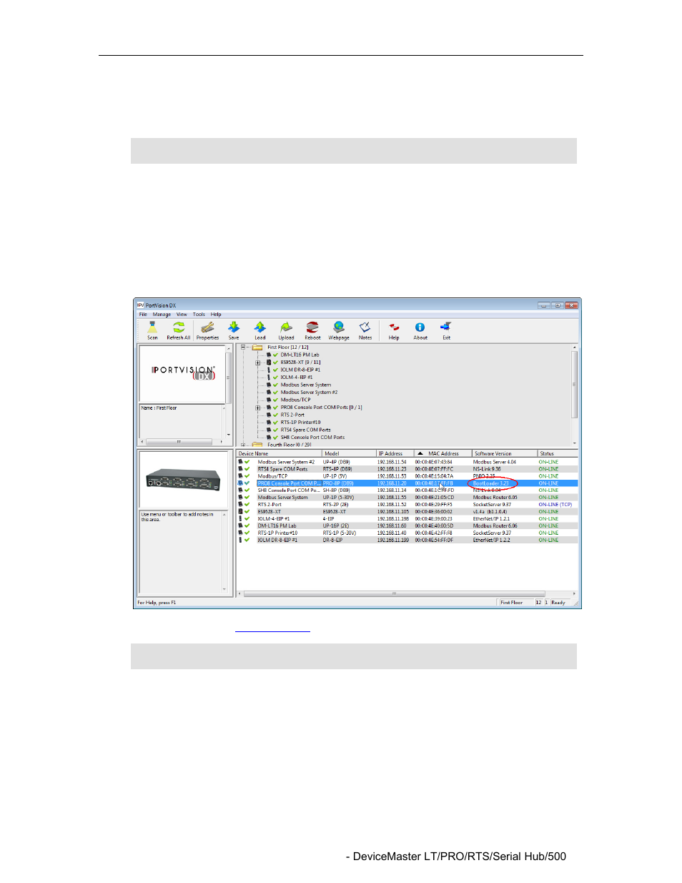This screenshot has width=682, height=883.
Task: Click IP address 192.168.11.199 cell
Action: [393, 540]
